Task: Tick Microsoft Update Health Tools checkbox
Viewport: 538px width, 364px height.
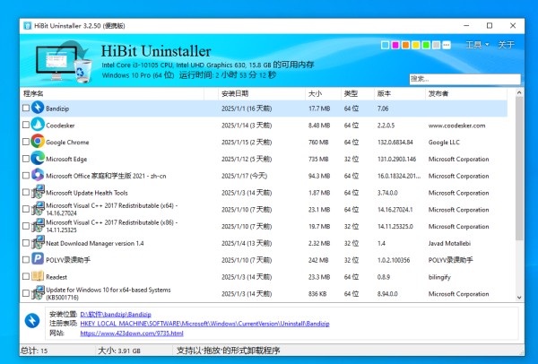Action: click(x=26, y=192)
